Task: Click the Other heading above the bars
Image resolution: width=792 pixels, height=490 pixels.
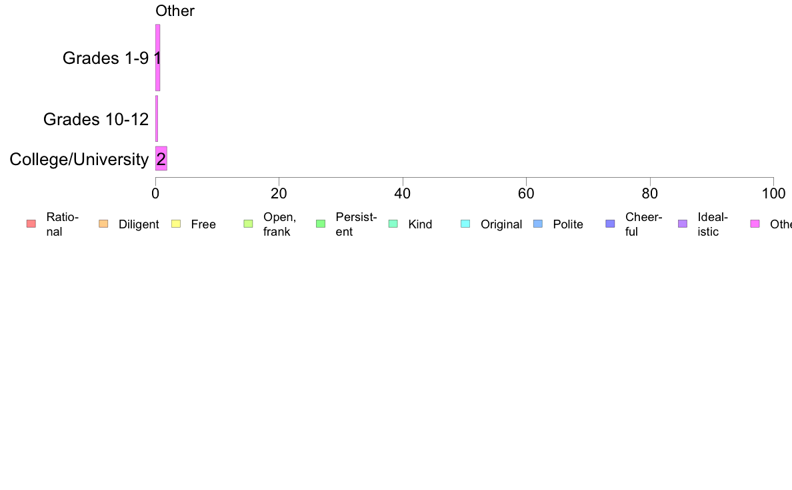Action: (x=175, y=11)
